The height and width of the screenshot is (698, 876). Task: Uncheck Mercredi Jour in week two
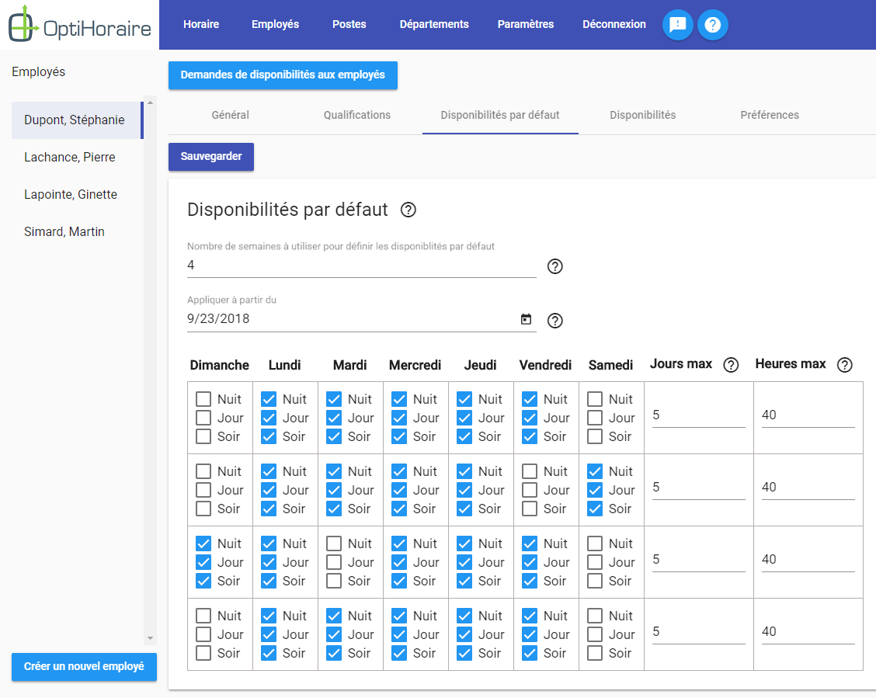point(399,490)
